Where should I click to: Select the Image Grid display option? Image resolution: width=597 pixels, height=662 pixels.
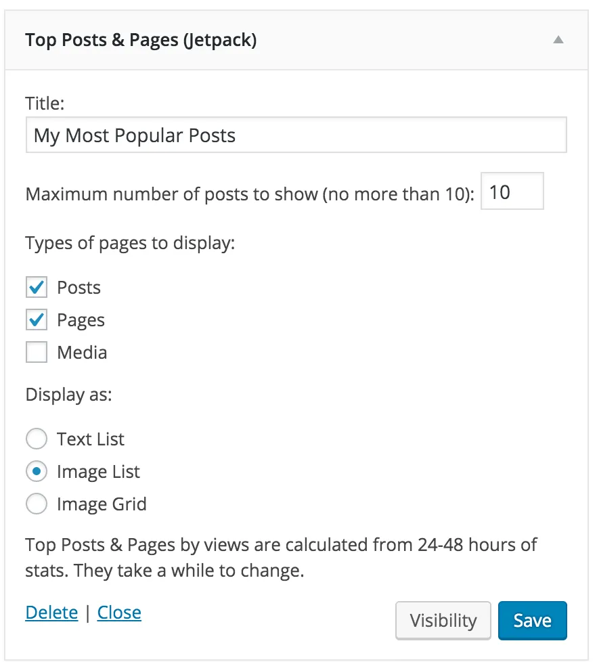[37, 504]
